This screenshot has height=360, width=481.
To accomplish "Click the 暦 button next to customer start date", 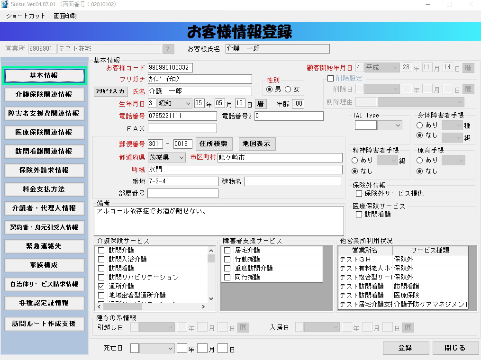I will tap(468, 68).
